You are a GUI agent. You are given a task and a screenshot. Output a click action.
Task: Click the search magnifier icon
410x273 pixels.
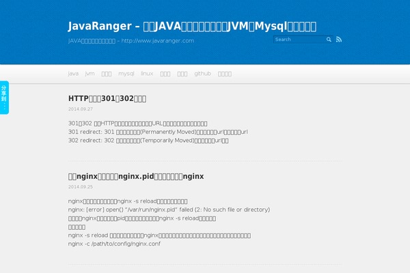pos(329,40)
